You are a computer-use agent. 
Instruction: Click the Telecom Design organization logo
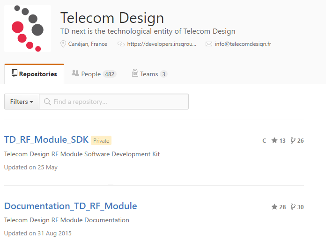tap(28, 29)
